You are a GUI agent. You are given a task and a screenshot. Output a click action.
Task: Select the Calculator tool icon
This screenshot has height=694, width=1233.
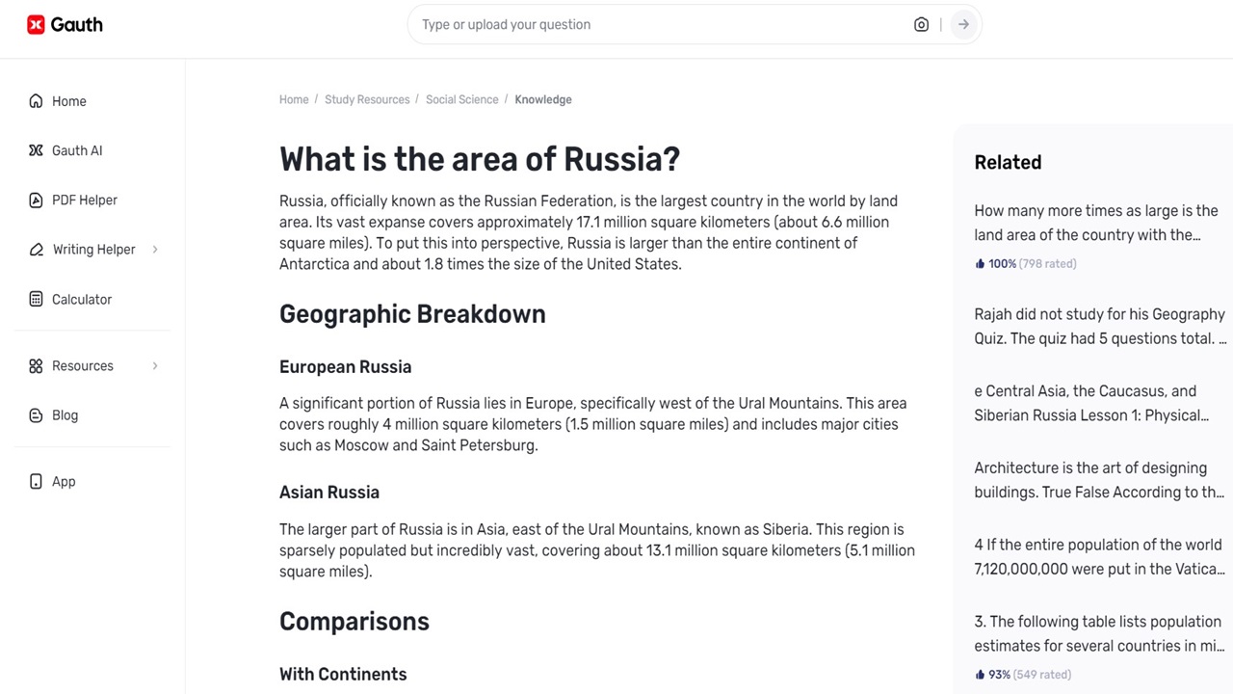point(35,299)
